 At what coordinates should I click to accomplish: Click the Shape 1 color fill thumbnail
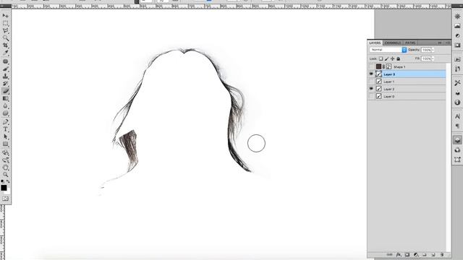378,66
